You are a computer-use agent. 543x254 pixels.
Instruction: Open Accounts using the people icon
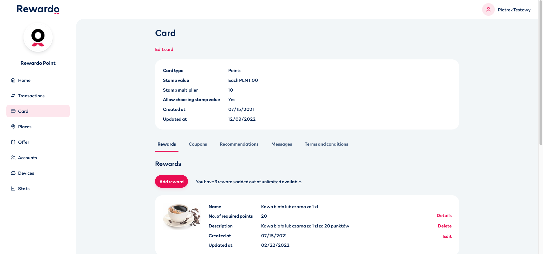coord(13,157)
